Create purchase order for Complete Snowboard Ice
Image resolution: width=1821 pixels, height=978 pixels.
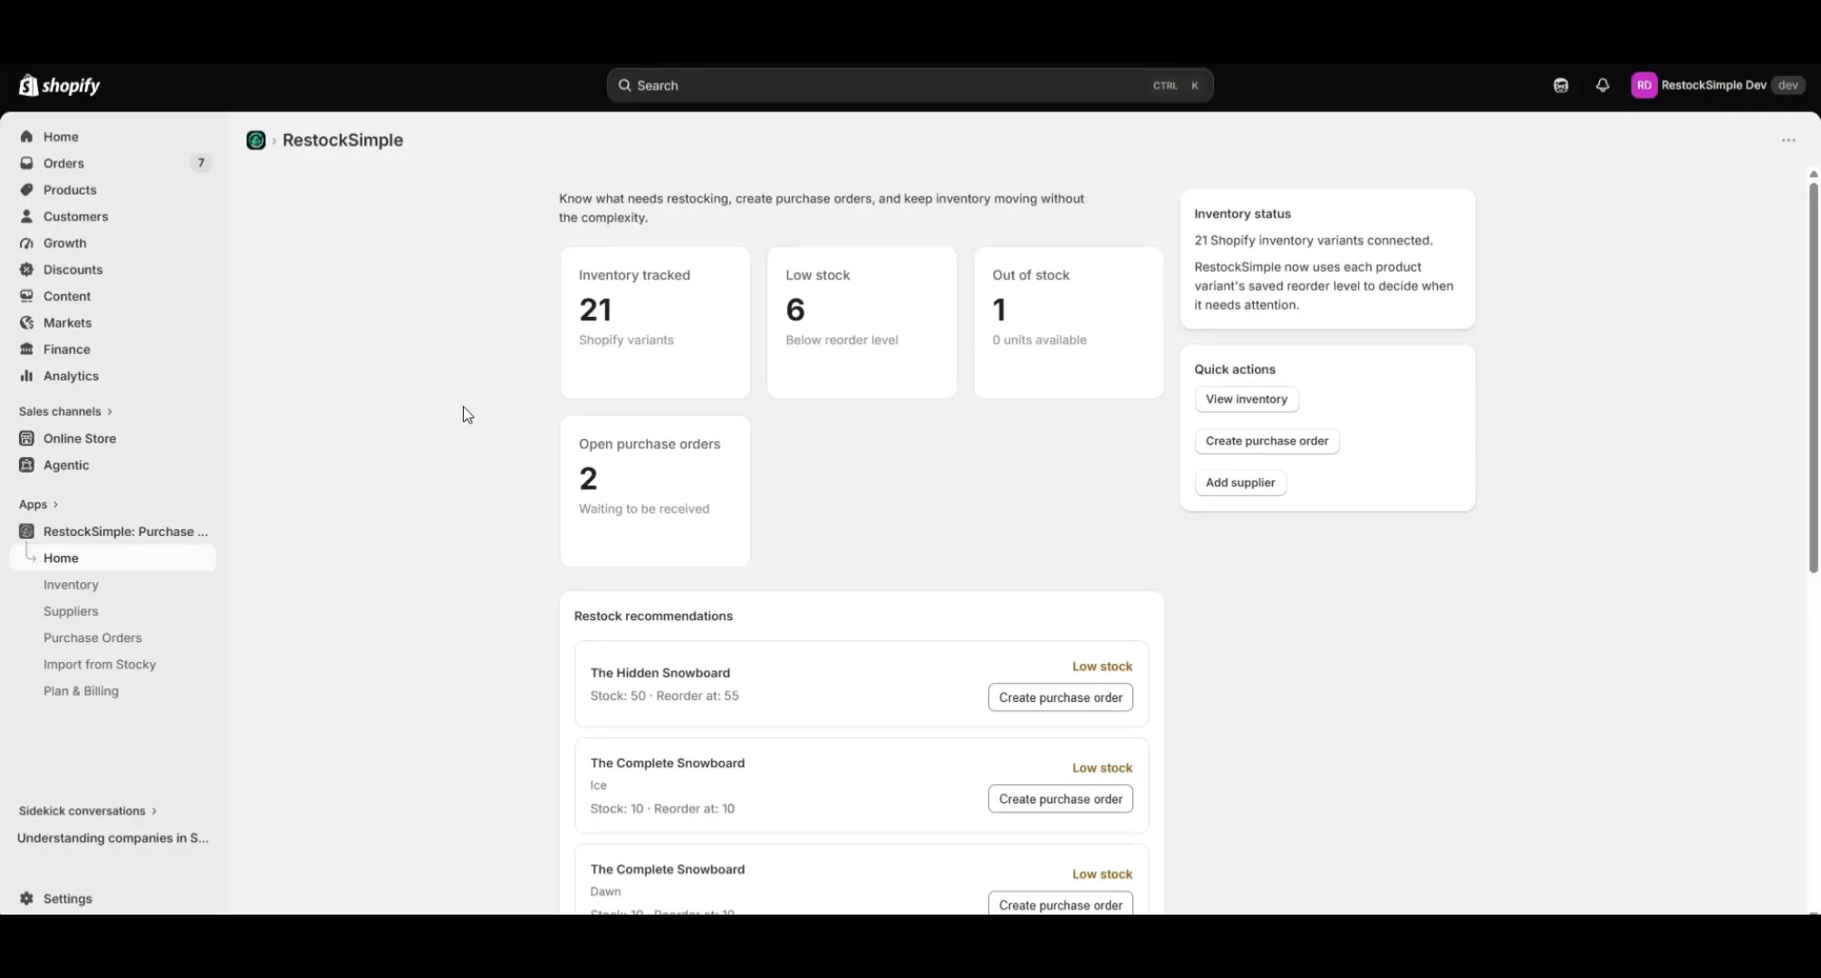click(1060, 799)
